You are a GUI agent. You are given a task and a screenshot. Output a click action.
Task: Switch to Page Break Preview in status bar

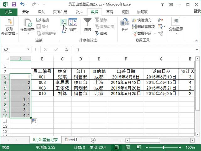tap(139, 148)
